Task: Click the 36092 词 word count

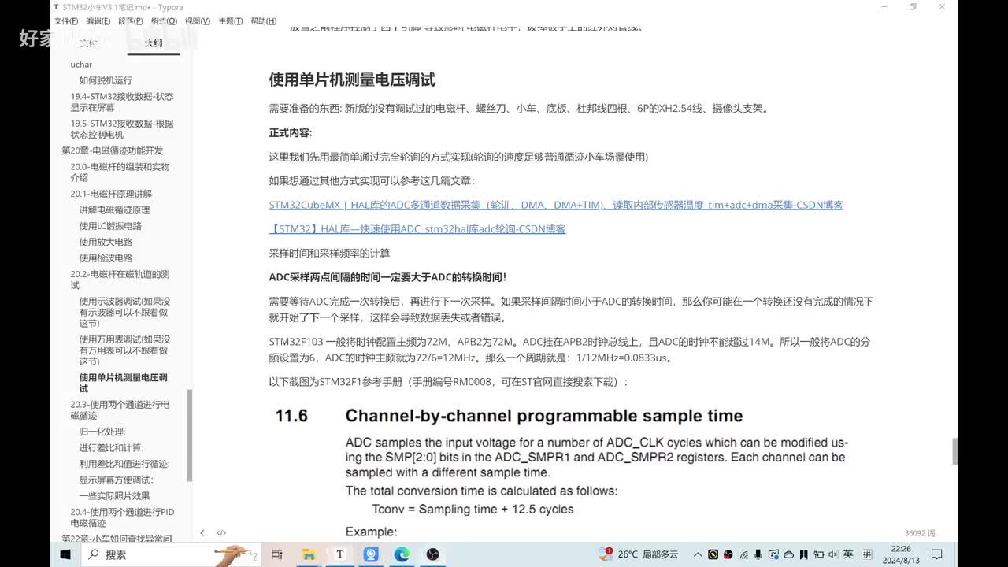Action: pyautogui.click(x=920, y=533)
